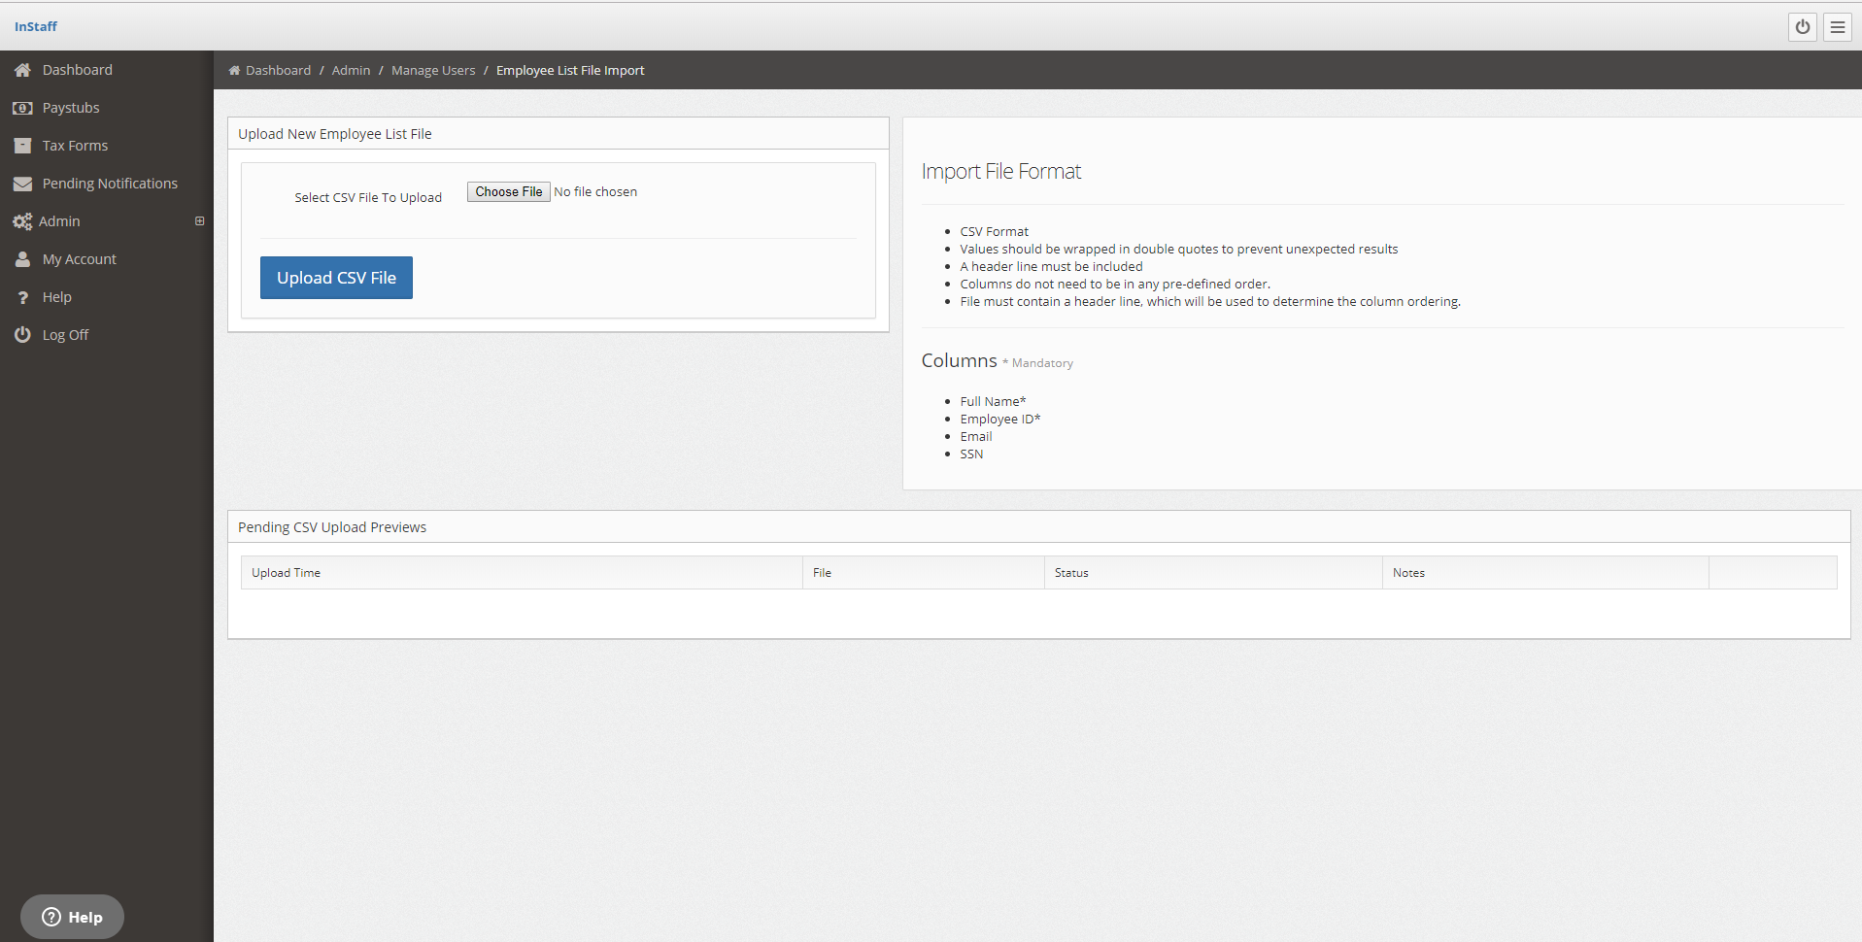
Task: Click Choose File to pick a CSV
Action: 507,191
